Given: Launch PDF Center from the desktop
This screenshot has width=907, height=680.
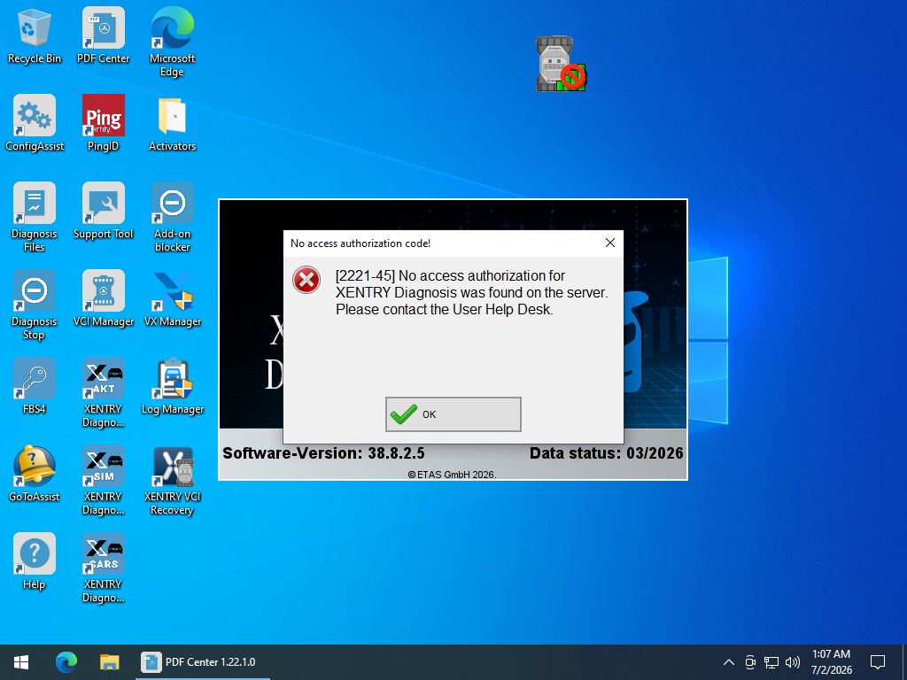Looking at the screenshot, I should pyautogui.click(x=103, y=35).
